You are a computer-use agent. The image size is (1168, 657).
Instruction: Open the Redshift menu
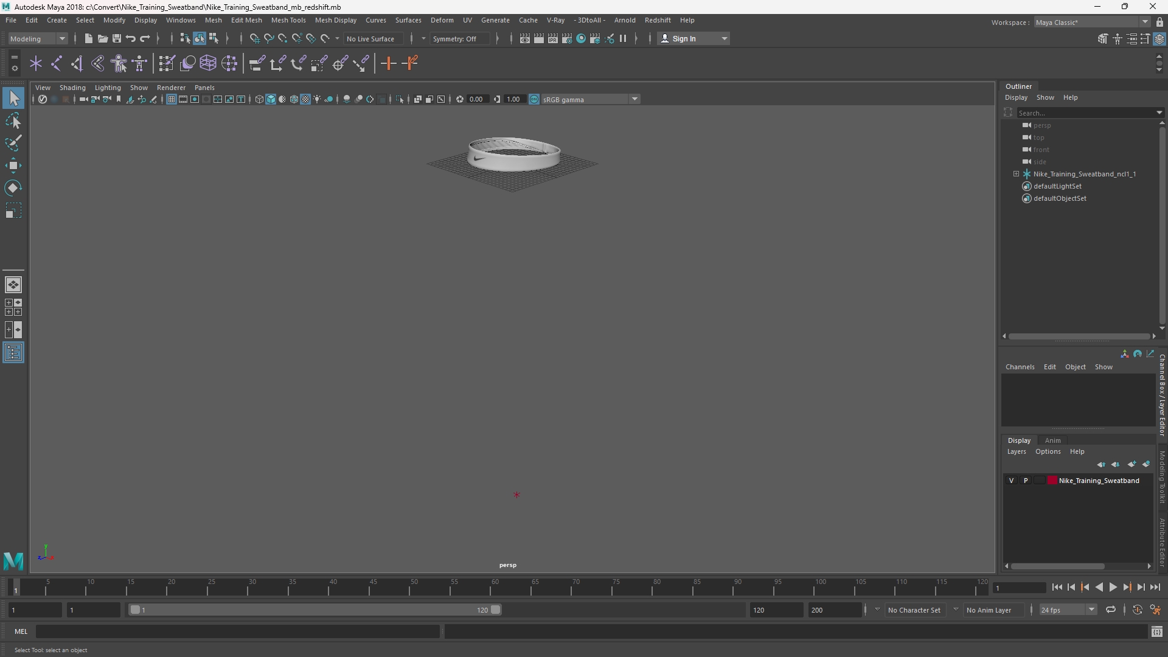click(658, 20)
